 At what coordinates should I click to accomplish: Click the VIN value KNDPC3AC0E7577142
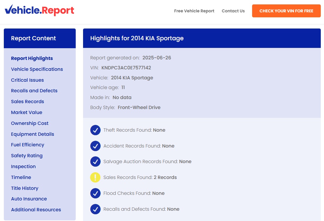tap(126, 68)
